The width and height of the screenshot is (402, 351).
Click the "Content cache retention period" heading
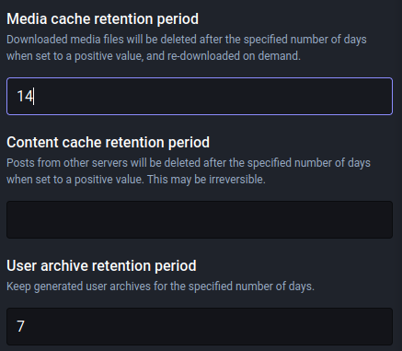pyautogui.click(x=108, y=143)
